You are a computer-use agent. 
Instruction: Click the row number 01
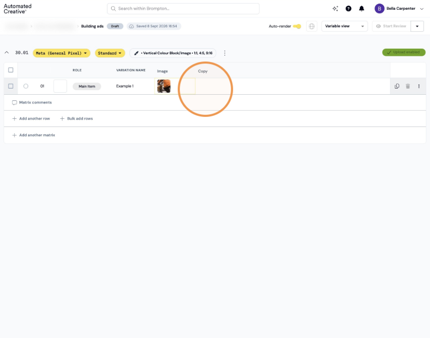[x=42, y=86]
